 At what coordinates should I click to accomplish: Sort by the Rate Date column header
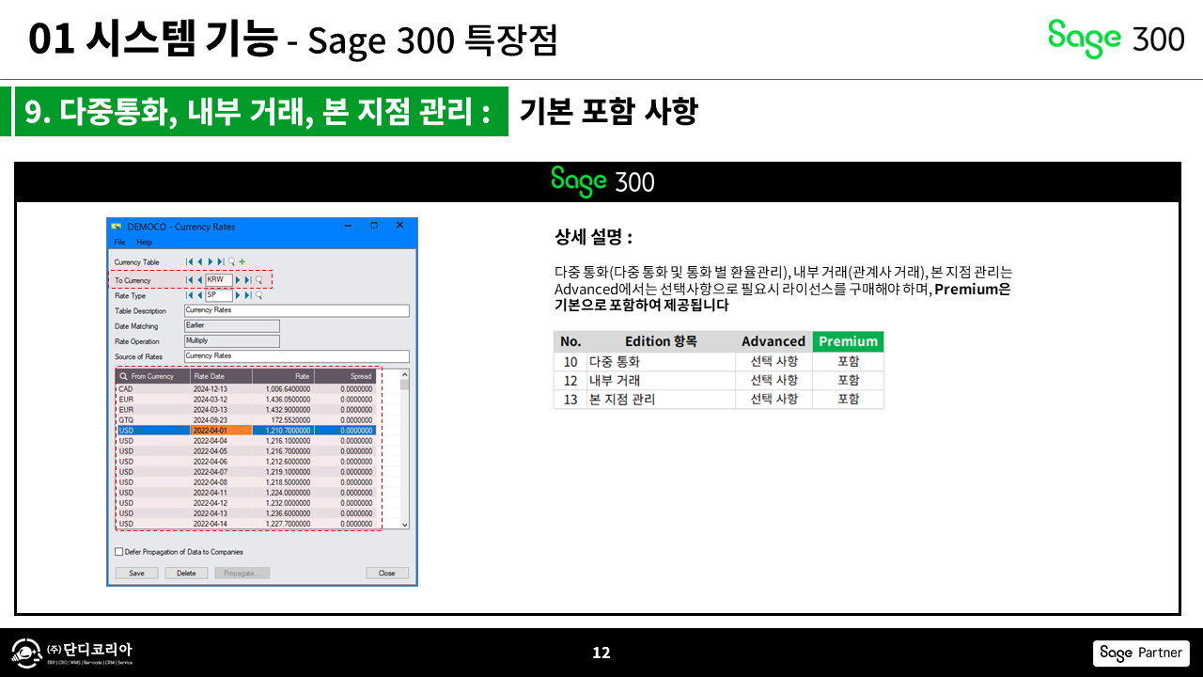(x=221, y=376)
